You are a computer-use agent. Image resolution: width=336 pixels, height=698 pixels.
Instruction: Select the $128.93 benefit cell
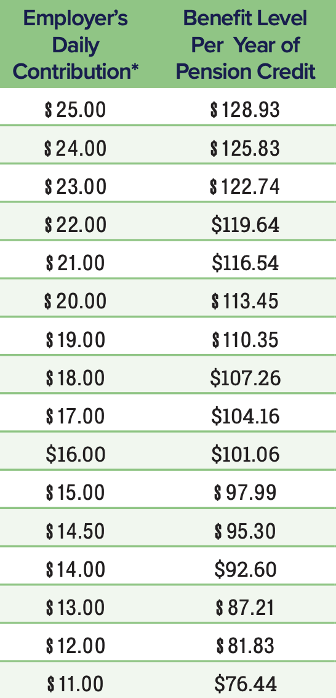coord(245,110)
